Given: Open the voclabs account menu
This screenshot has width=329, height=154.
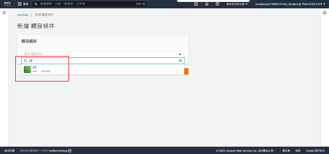Looking at the screenshot, I should click(290, 4).
